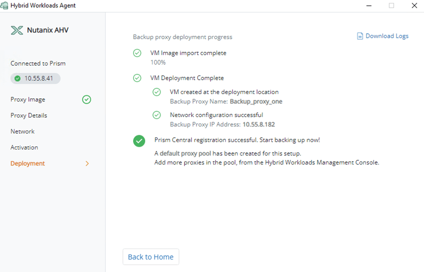424x272 pixels.
Task: Click the 10.55.8.41 Prism connection badge
Action: [36, 78]
